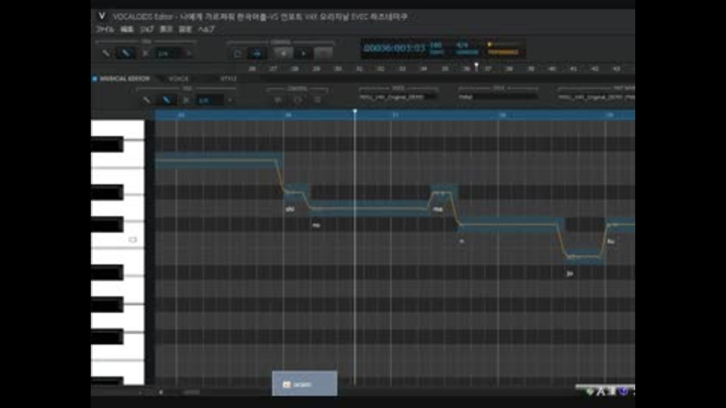This screenshot has height=408, width=726.
Task: Click the taskbar preview thumbnail popup
Action: coord(304,384)
